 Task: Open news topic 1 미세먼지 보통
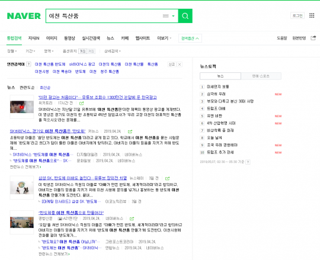[217, 86]
